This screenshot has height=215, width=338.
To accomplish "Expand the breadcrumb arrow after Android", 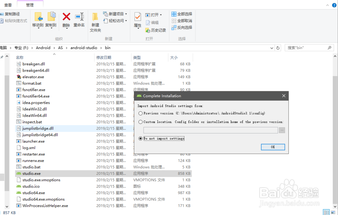I will click(x=54, y=48).
